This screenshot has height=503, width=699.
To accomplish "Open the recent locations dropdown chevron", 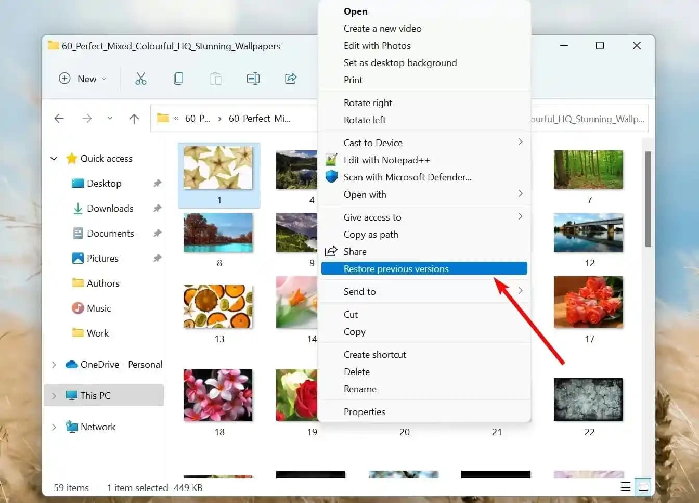I will 110,119.
